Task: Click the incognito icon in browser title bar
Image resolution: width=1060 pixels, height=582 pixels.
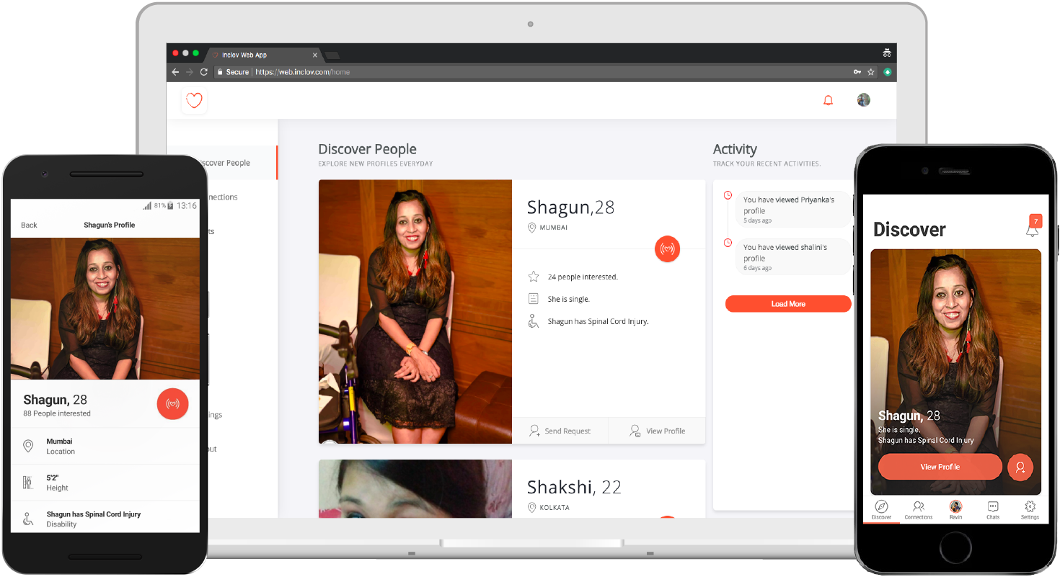Action: pyautogui.click(x=886, y=53)
